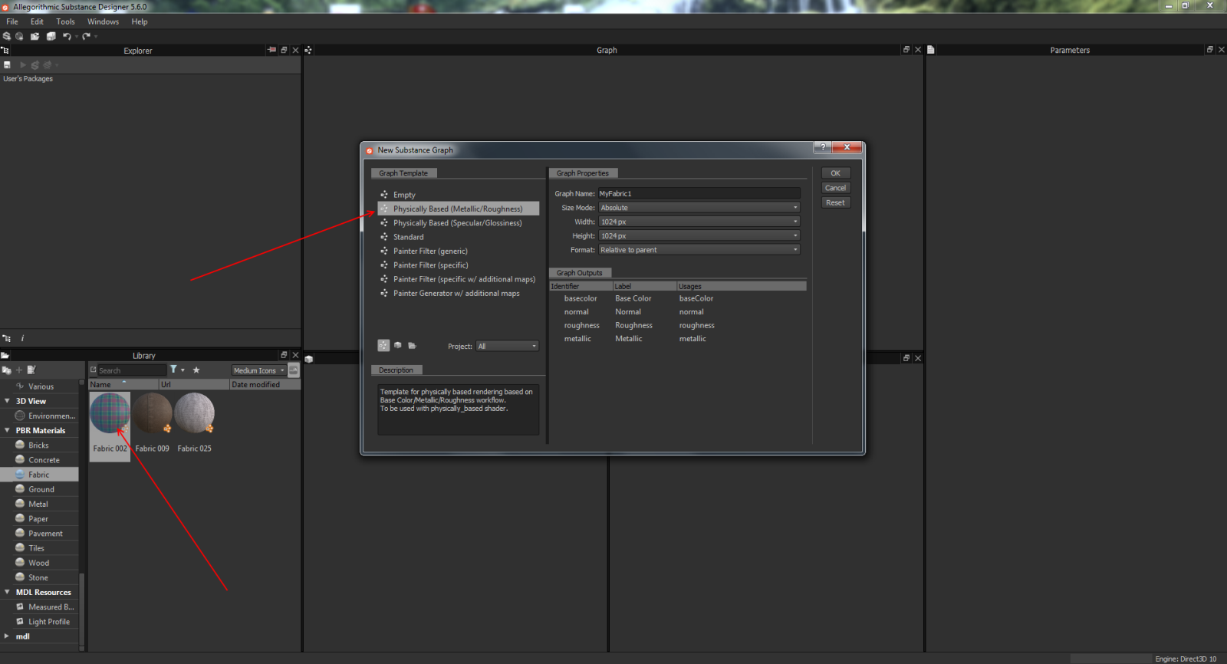Click the add folder icon in the Library sidebar
The image size is (1227, 664).
[x=7, y=370]
